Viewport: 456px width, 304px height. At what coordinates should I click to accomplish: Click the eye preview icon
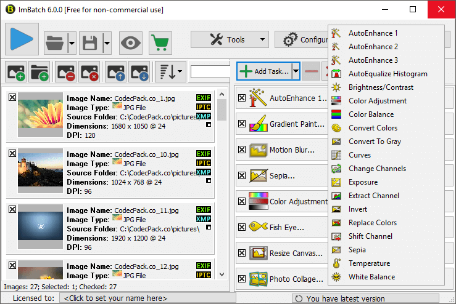(130, 42)
